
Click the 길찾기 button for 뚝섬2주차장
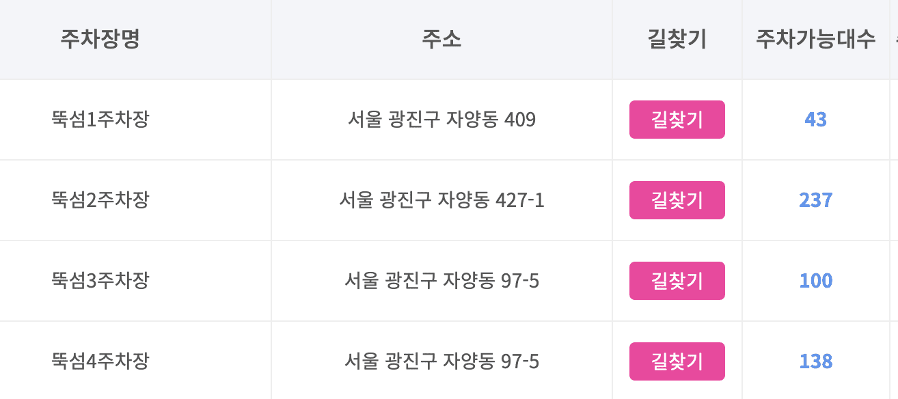click(x=677, y=200)
